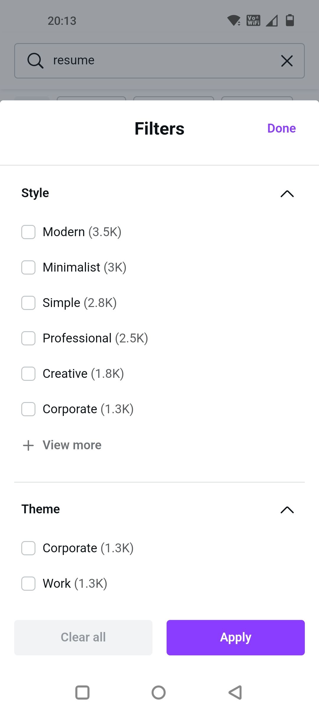Tick the Professional style checkbox
Screen dimensions: 319x712
[x=28, y=338]
